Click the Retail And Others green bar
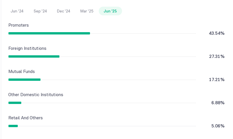Viewport: 233px width, 139px height. pos(13,126)
